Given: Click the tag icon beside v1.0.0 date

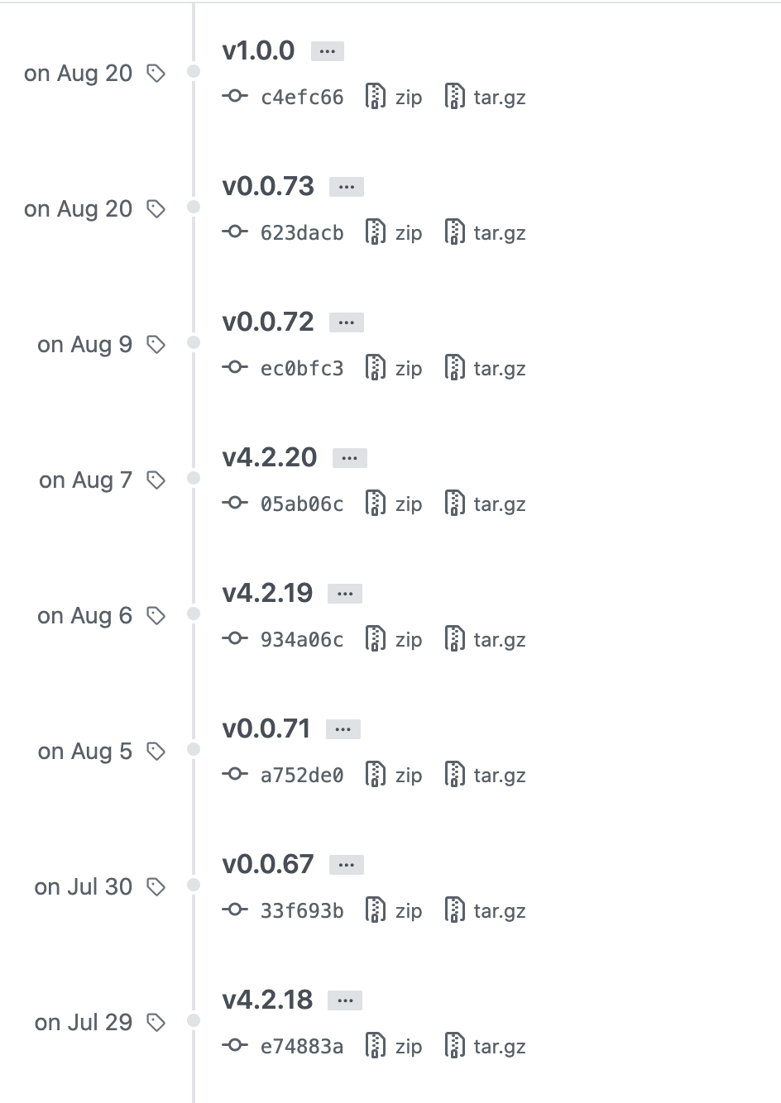Looking at the screenshot, I should [156, 74].
